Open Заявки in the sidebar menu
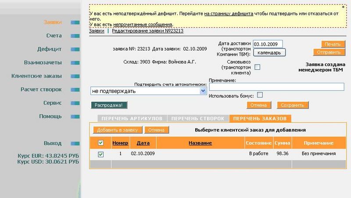The height and width of the screenshot is (198, 351). tap(53, 22)
